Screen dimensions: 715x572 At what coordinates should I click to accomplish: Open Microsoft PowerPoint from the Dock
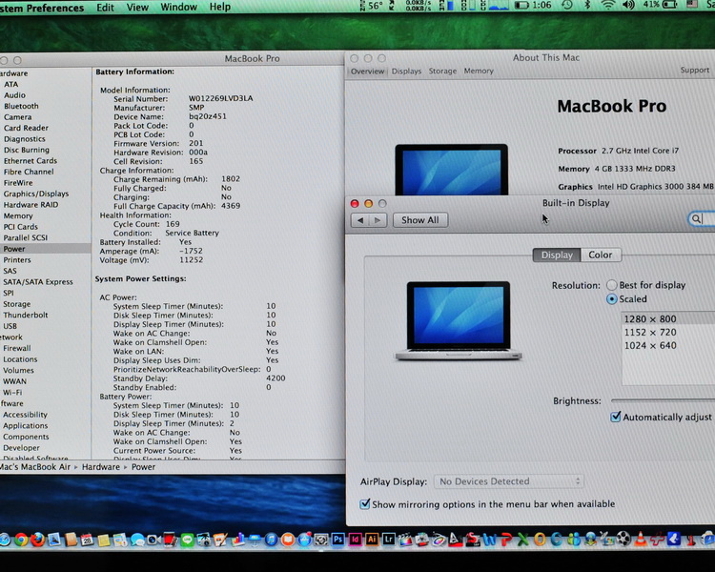[506, 541]
